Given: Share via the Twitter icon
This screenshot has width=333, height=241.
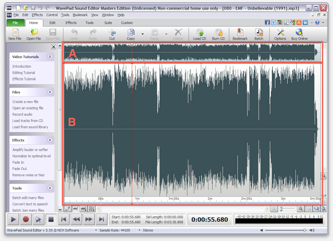Looking at the screenshot, I should (x=274, y=22).
